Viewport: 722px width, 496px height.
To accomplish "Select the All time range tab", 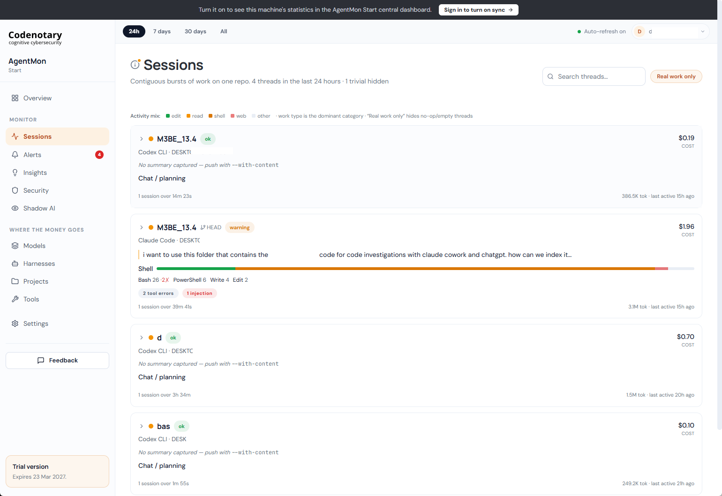I will (x=224, y=31).
